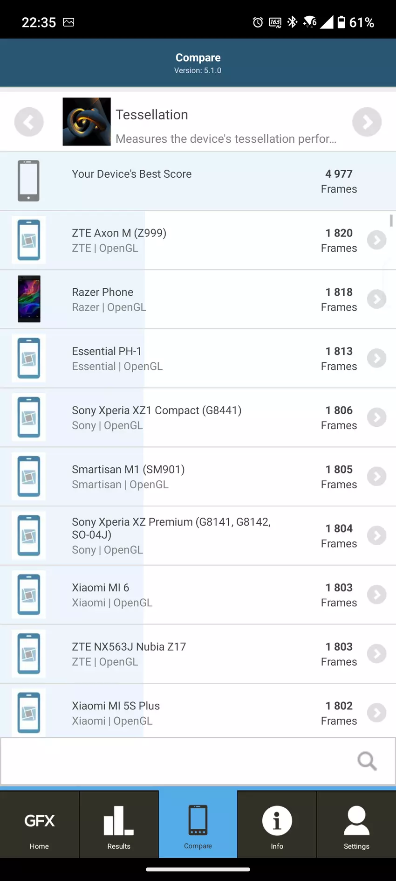Viewport: 396px width, 881px height.
Task: Tap ZTE NX563J Nubia Z17 device icon
Action: (x=29, y=653)
